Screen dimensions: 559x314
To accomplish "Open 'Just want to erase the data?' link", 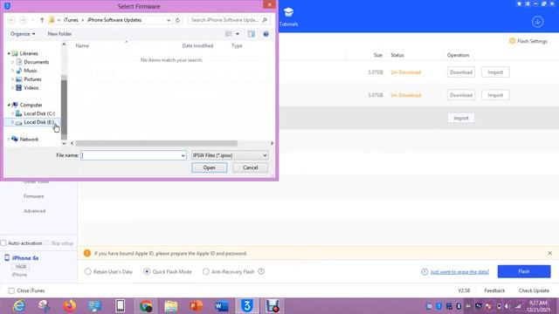I will coord(459,271).
